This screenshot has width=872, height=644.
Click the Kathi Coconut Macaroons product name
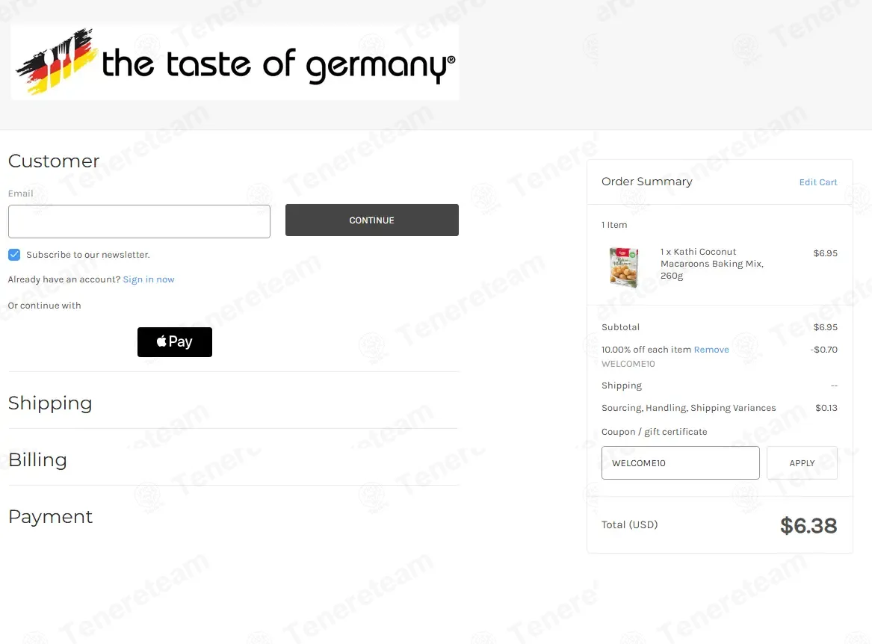point(711,264)
